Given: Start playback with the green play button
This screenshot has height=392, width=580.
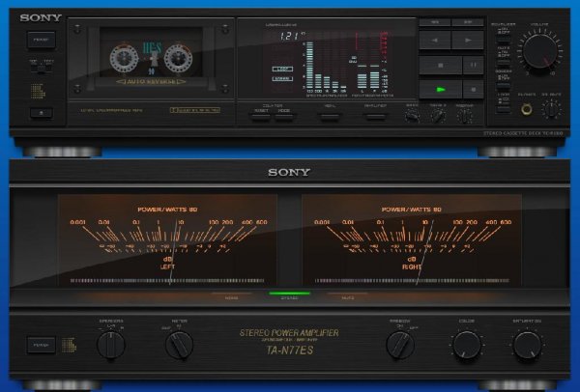Looking at the screenshot, I should click(440, 89).
